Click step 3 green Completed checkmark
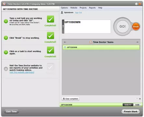Image resolution: width=144 pixels, height=117 pixels. [x=50, y=50]
